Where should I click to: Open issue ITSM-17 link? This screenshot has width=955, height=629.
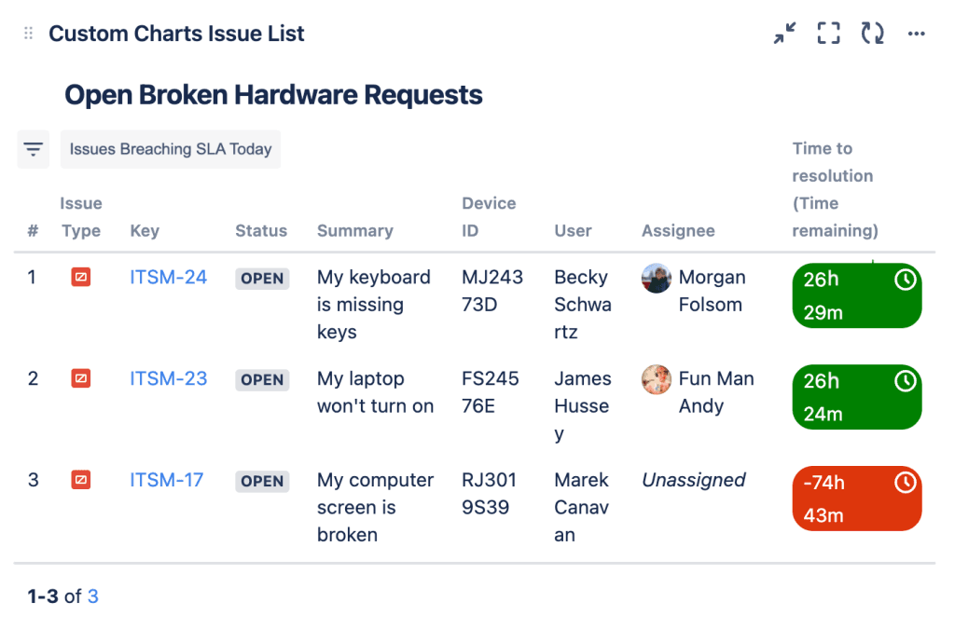click(x=166, y=480)
